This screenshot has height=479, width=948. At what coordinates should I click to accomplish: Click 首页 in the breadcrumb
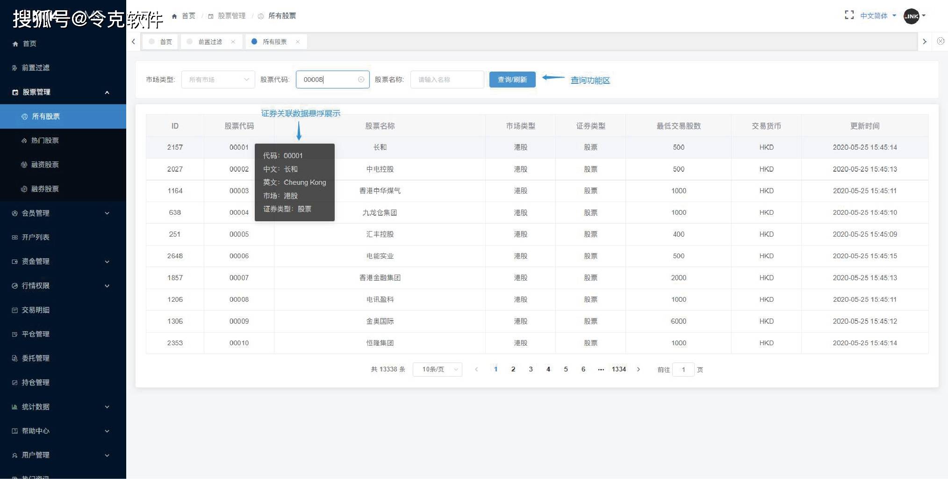click(188, 16)
